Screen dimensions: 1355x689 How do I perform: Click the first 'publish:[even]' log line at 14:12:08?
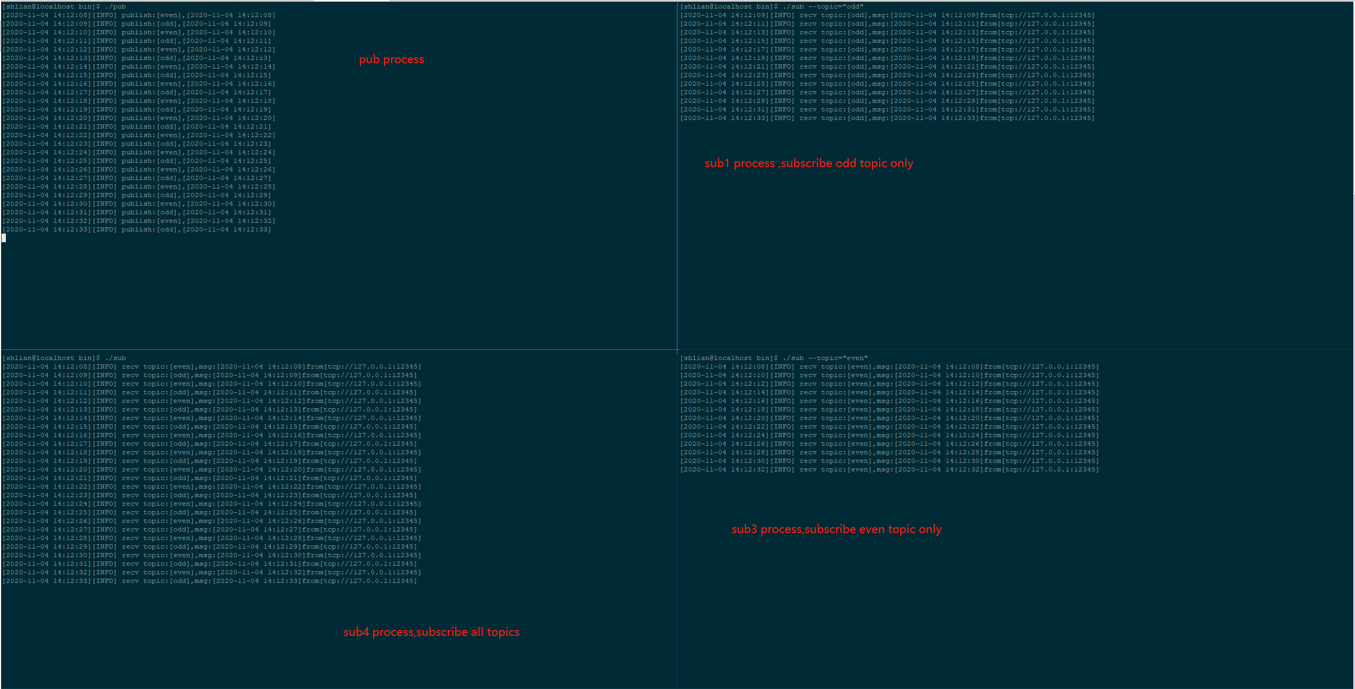(x=139, y=16)
